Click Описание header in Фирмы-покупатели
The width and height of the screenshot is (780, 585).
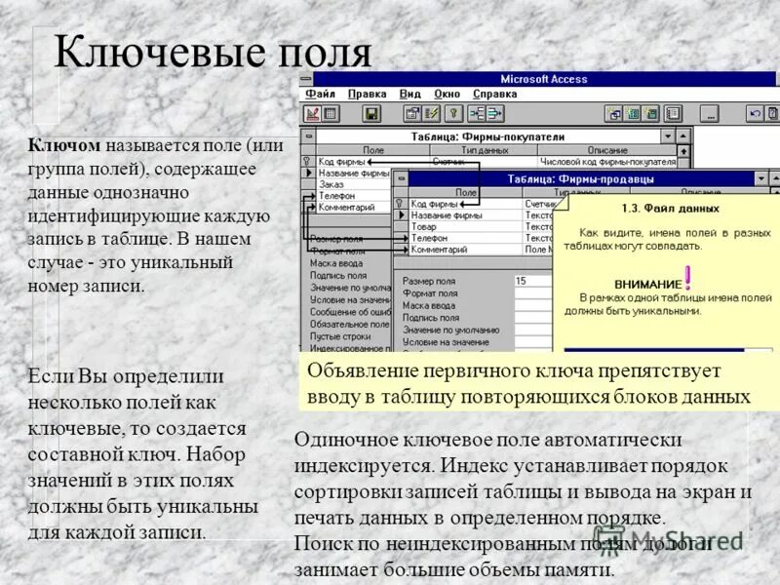pyautogui.click(x=606, y=150)
